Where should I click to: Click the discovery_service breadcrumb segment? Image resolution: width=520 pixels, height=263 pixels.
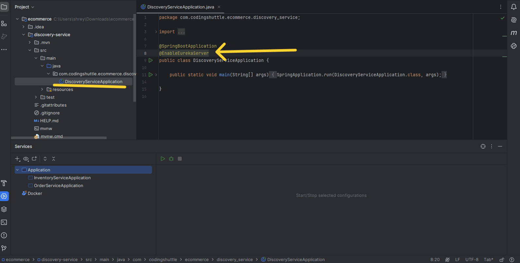(235, 259)
